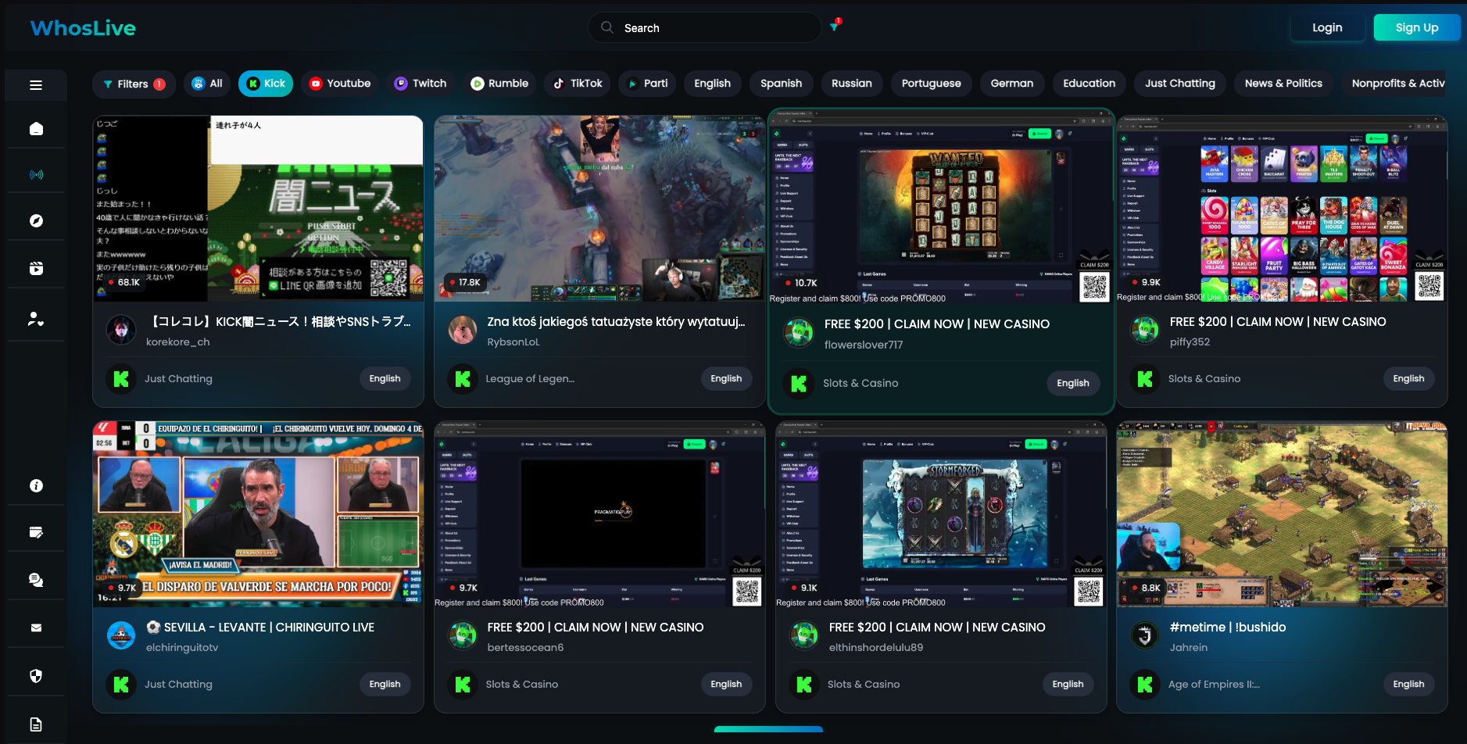Focus the Search input field
The image size is (1467, 744).
pyautogui.click(x=705, y=27)
